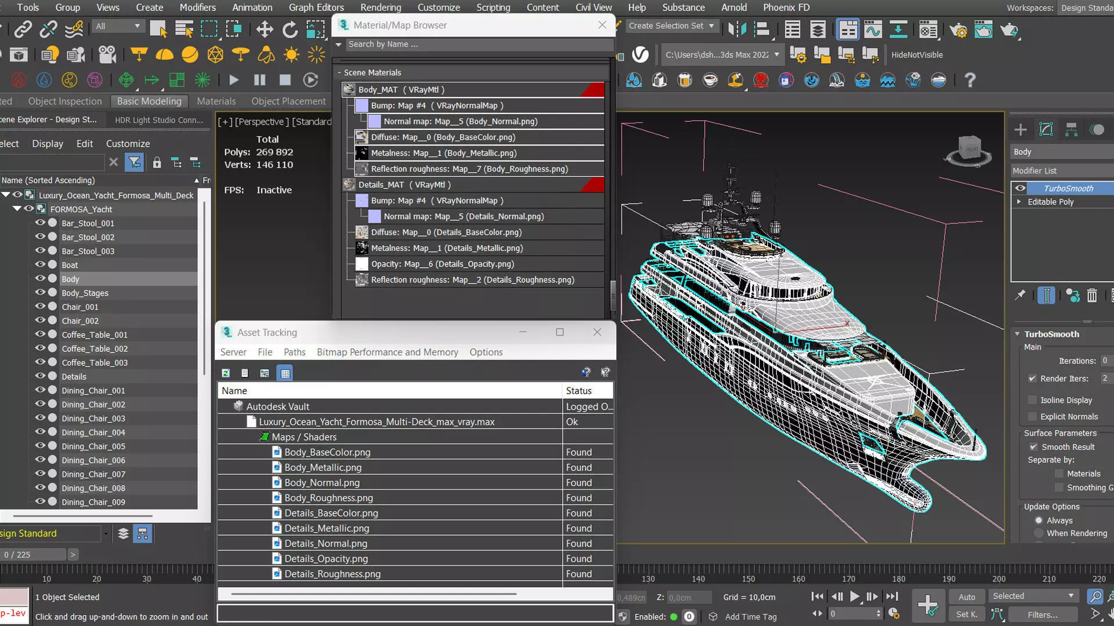
Task: Toggle visibility of Body_Stages
Action: 40,292
